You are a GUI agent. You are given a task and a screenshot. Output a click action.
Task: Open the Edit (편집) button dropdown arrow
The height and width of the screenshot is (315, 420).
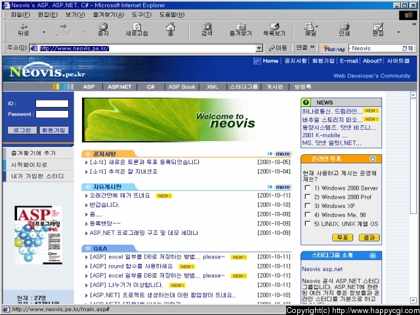click(x=398, y=32)
